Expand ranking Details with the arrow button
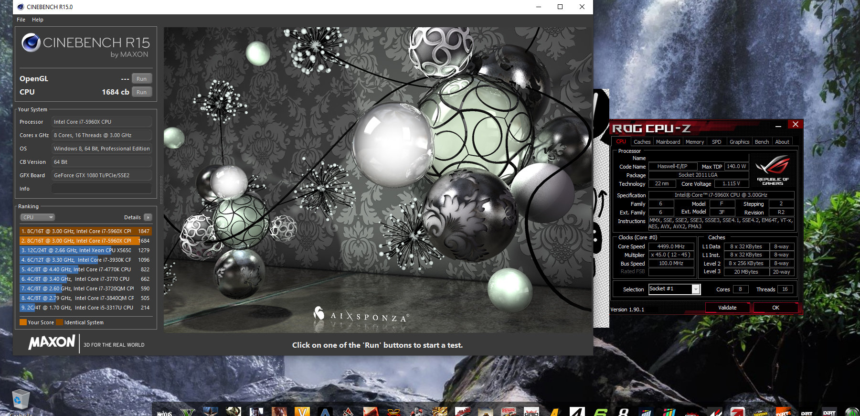This screenshot has width=860, height=416. point(148,217)
